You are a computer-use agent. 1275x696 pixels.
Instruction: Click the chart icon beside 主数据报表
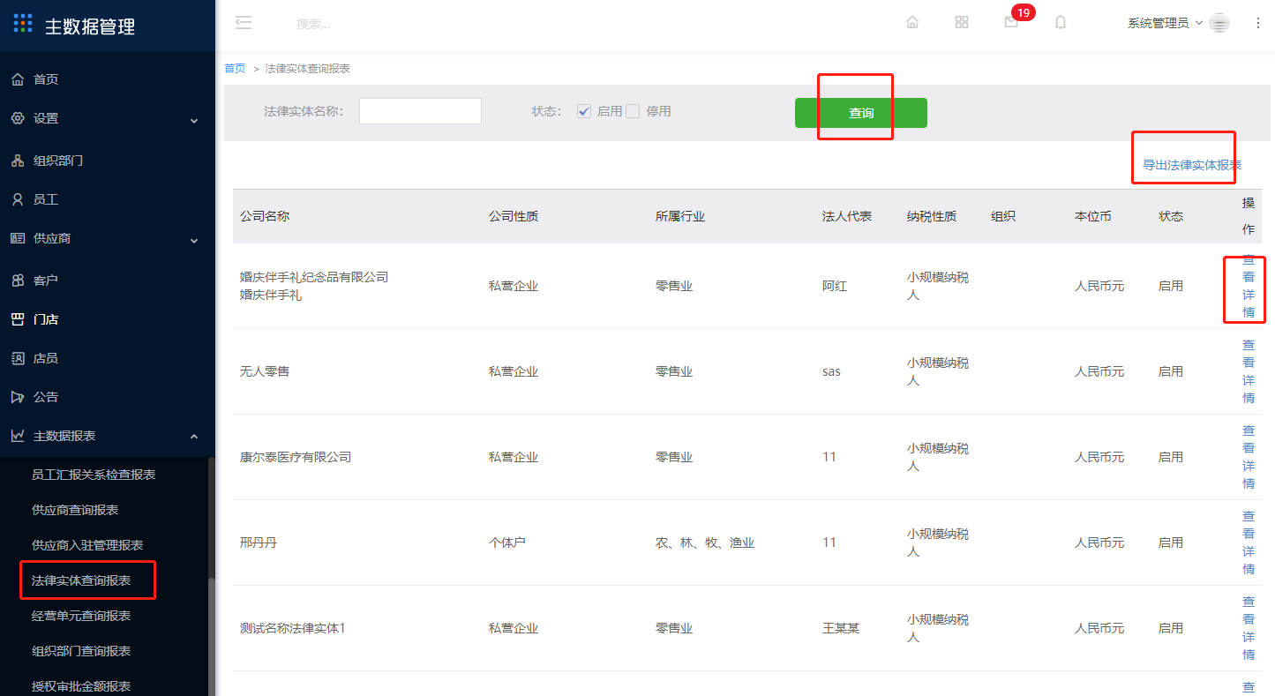tap(18, 436)
